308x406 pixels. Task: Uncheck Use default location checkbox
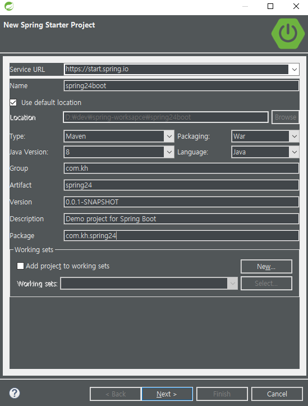click(13, 103)
